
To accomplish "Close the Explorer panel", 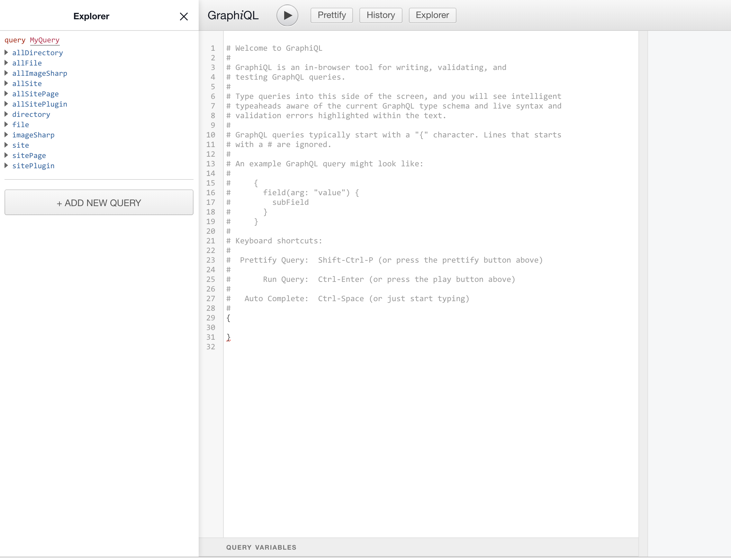I will [x=184, y=16].
